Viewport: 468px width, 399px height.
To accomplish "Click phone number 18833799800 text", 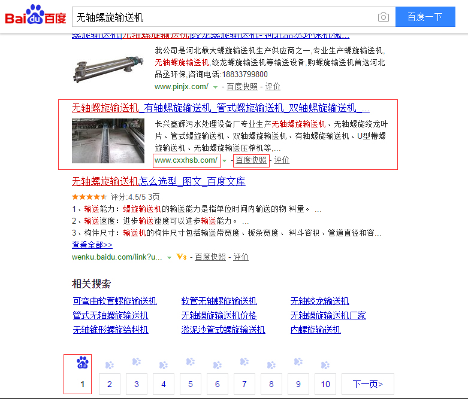I will point(244,74).
